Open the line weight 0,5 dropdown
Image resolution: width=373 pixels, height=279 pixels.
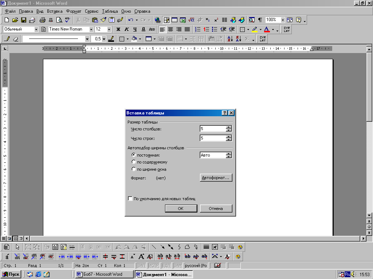click(x=104, y=39)
